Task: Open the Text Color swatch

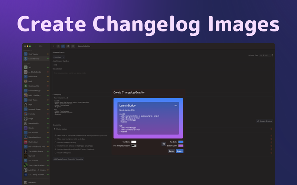Action: tap(134, 142)
